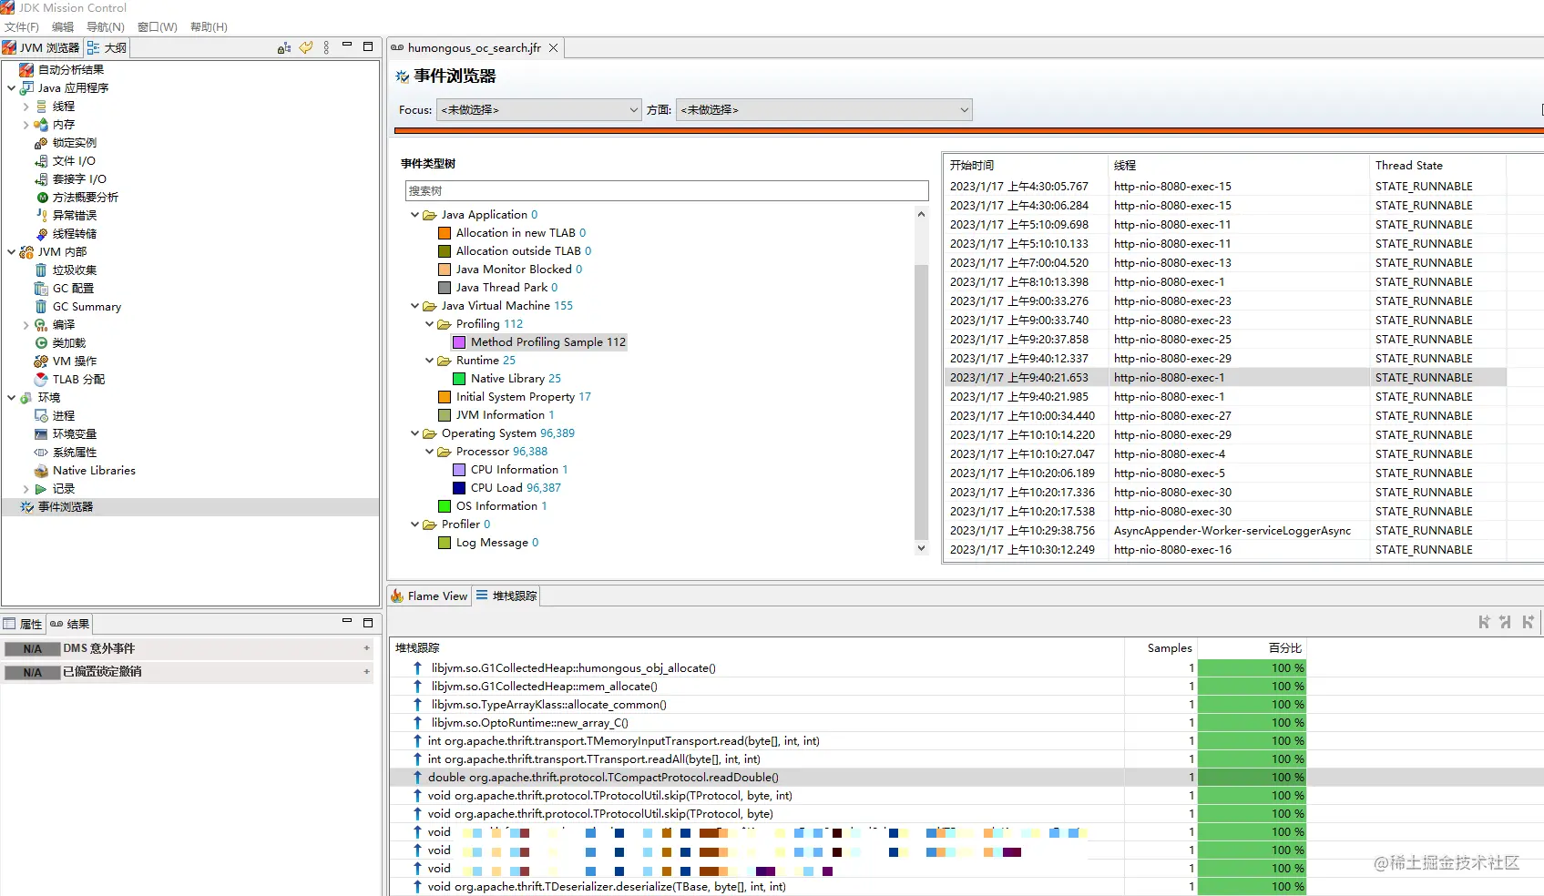Screen dimensions: 1544x896
Task: Open the 文件(F) menu
Action: tap(22, 27)
